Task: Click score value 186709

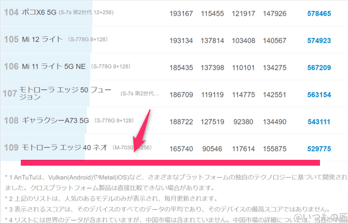Action: click(x=181, y=95)
